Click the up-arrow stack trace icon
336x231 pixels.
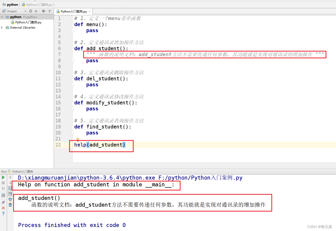10,177
